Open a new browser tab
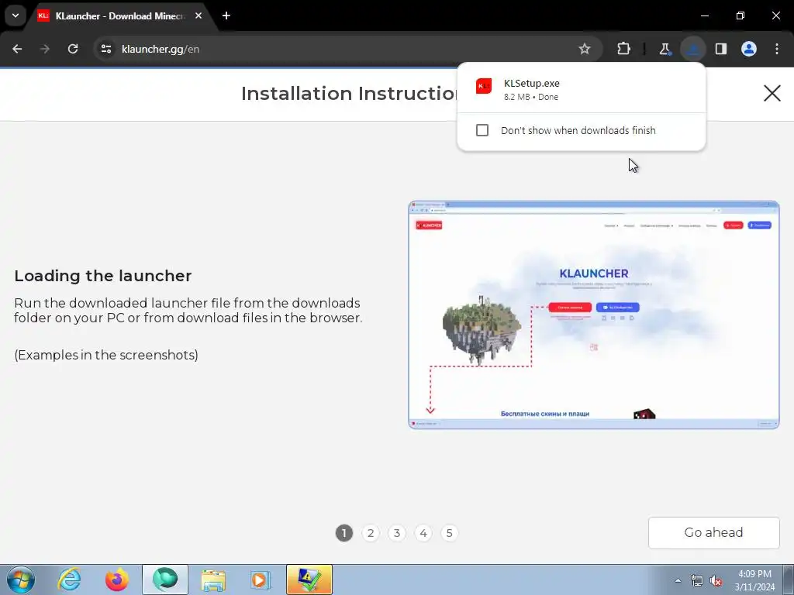Image resolution: width=794 pixels, height=595 pixels. [x=226, y=15]
